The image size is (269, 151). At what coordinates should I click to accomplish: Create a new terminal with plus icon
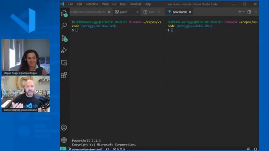click(240, 12)
